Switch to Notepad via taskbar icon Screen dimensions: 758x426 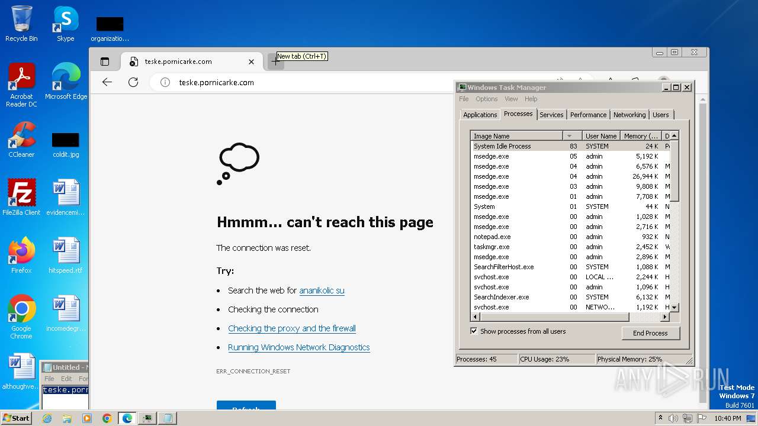(168, 418)
